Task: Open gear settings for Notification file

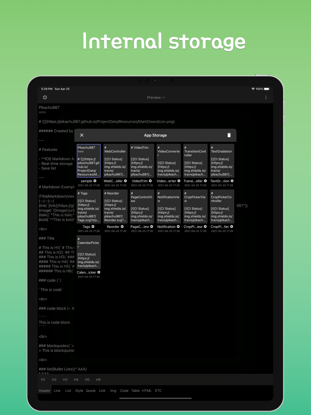Action: pyautogui.click(x=178, y=226)
